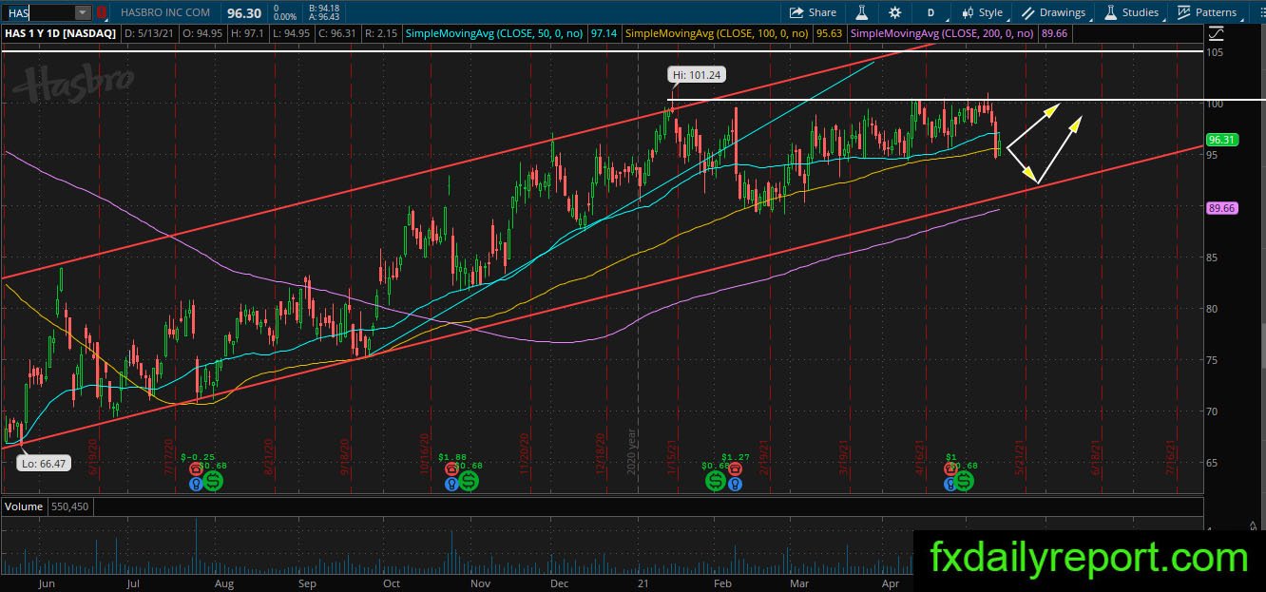Viewport: 1266px width, 592px height.
Task: Click the green 96.31 price axis label
Action: tap(1220, 140)
